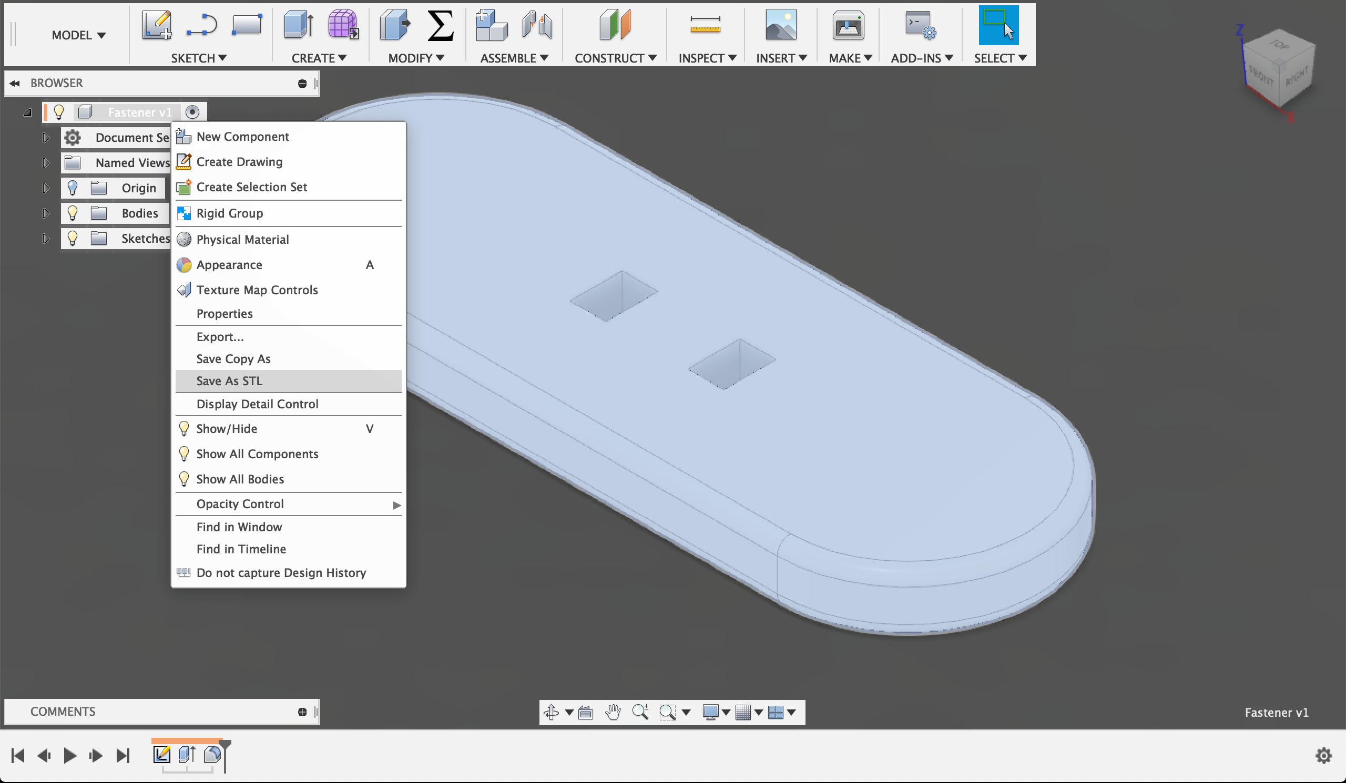This screenshot has width=1346, height=783.
Task: Click the Insert menu icon
Action: coord(781,25)
